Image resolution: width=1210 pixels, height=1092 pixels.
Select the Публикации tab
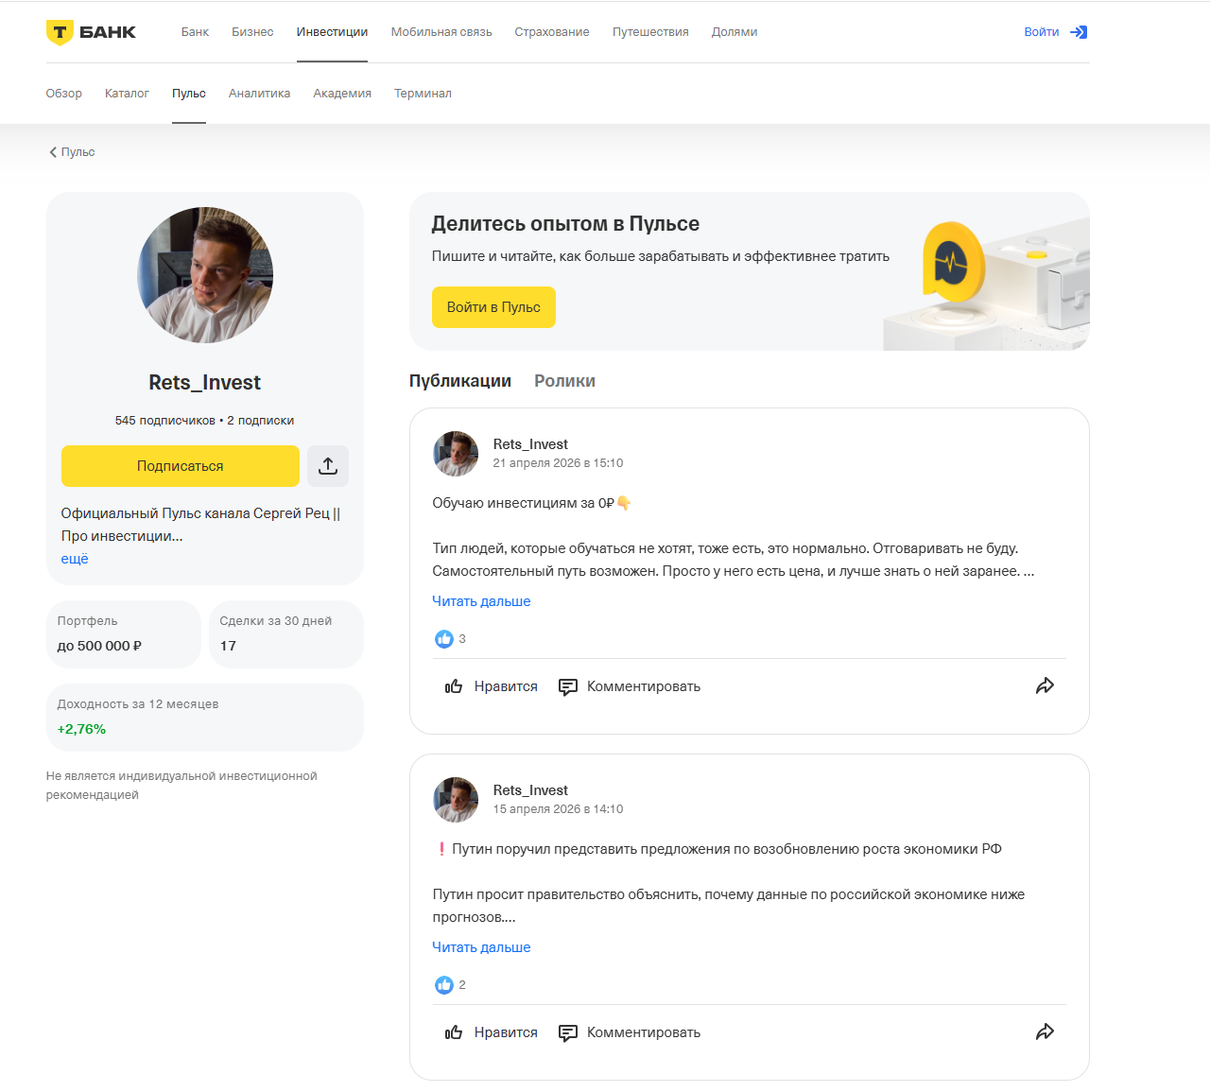(x=460, y=381)
